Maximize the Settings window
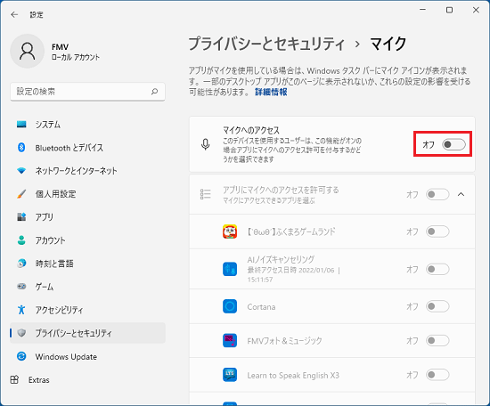Viewport: 490px width, 406px height. tap(449, 10)
